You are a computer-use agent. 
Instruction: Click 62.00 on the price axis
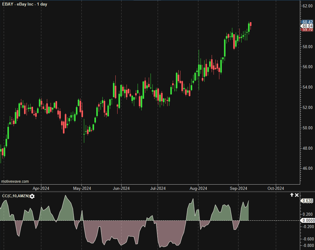(x=307, y=6)
